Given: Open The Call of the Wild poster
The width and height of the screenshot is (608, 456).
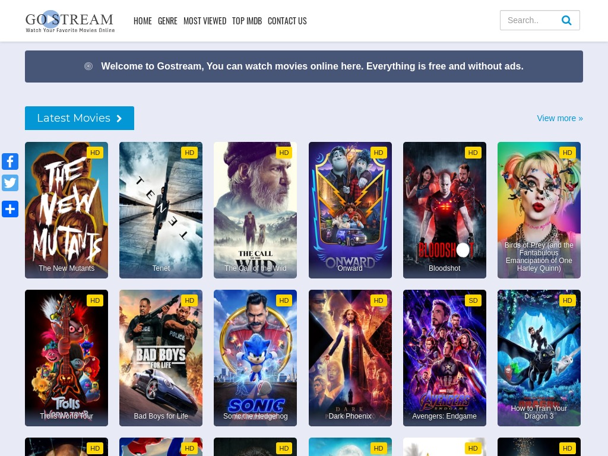Looking at the screenshot, I should pyautogui.click(x=255, y=210).
